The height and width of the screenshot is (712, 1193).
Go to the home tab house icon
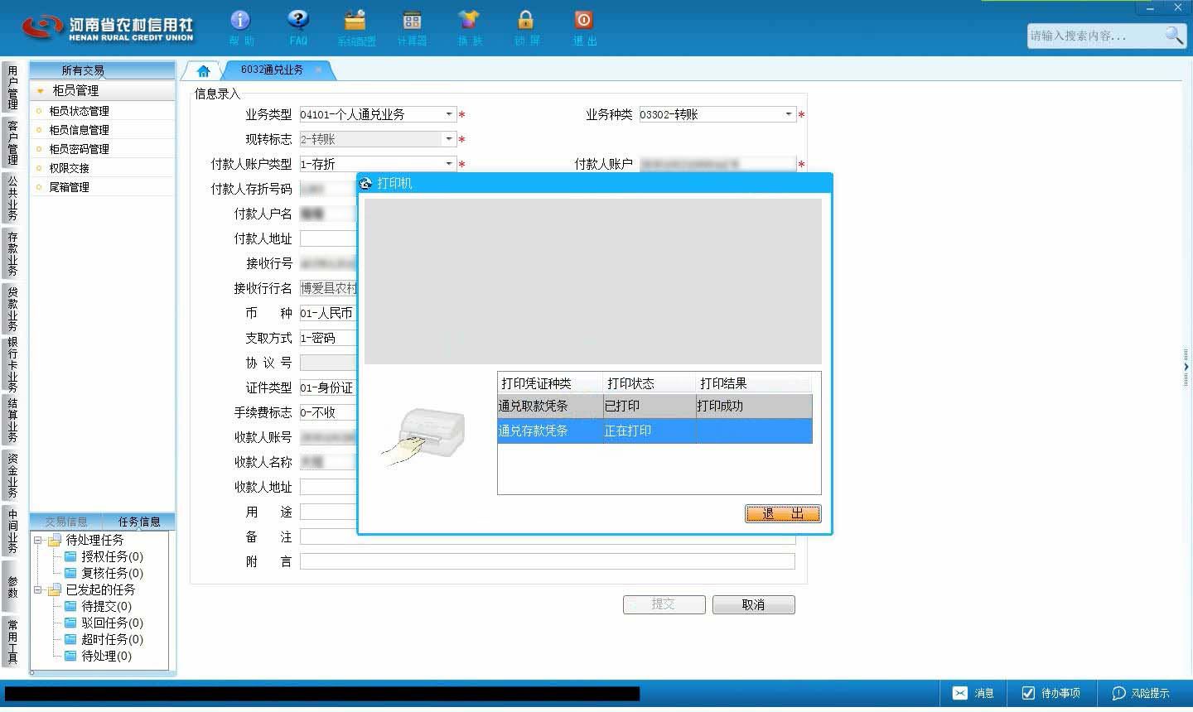[203, 70]
